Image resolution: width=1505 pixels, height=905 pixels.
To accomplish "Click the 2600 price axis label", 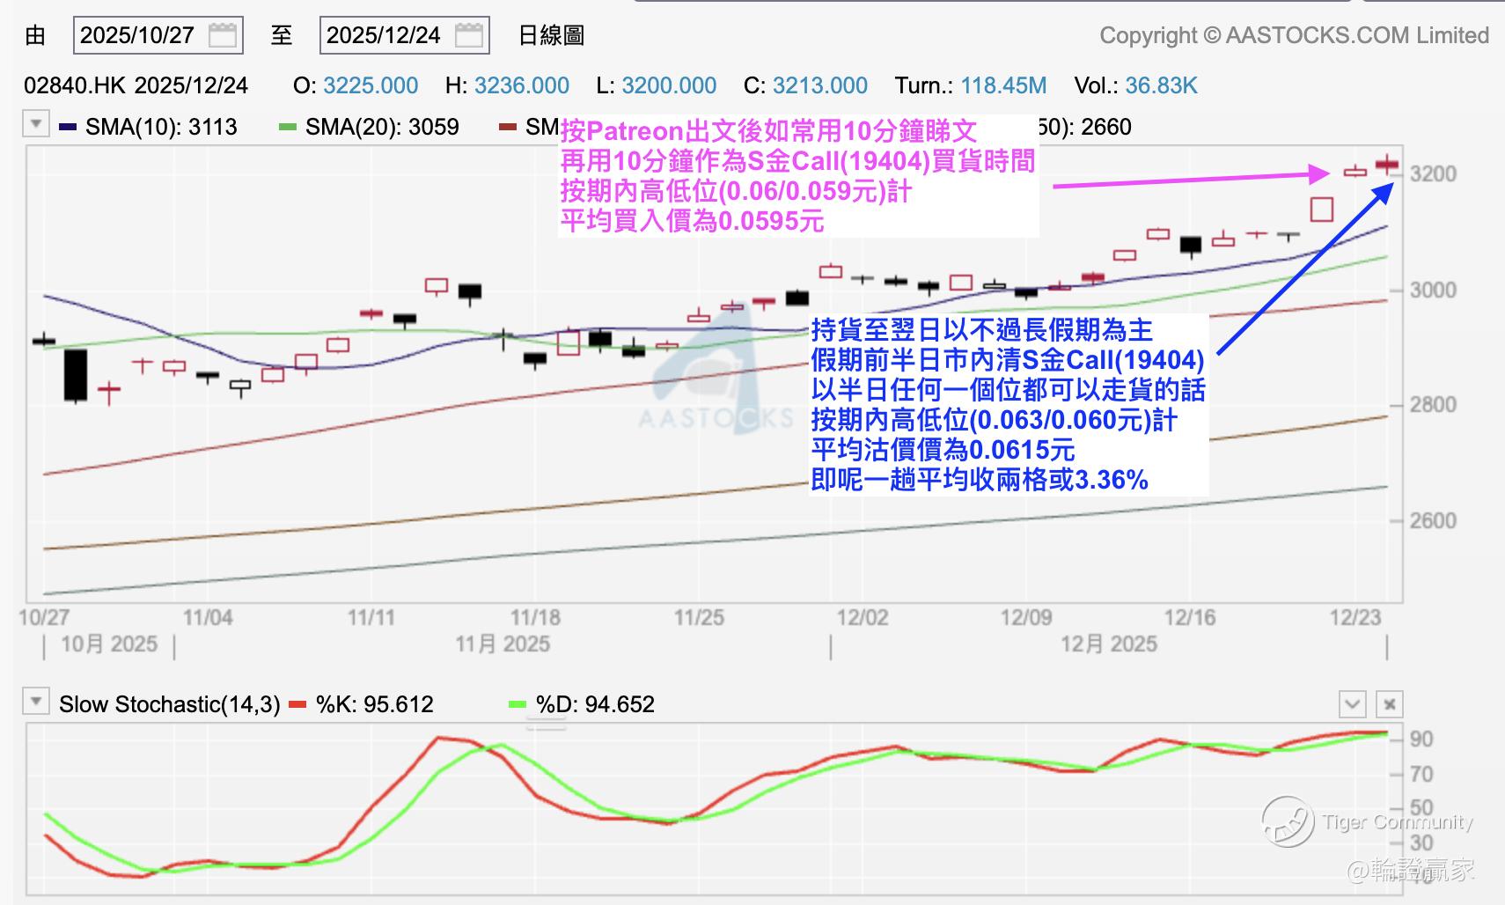I will 1433,520.
